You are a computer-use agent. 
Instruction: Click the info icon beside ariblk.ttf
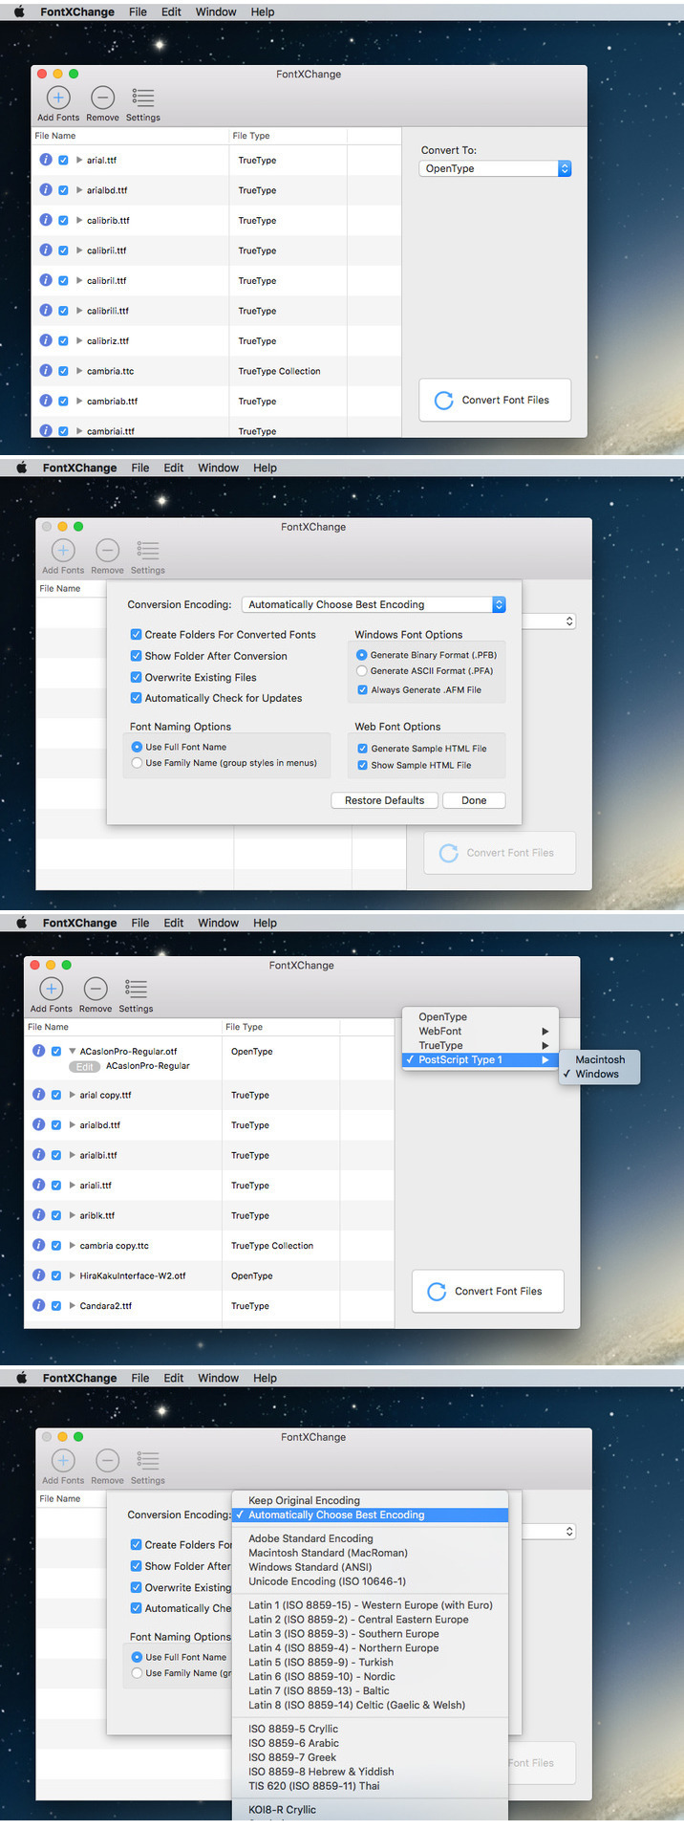[x=38, y=1215]
